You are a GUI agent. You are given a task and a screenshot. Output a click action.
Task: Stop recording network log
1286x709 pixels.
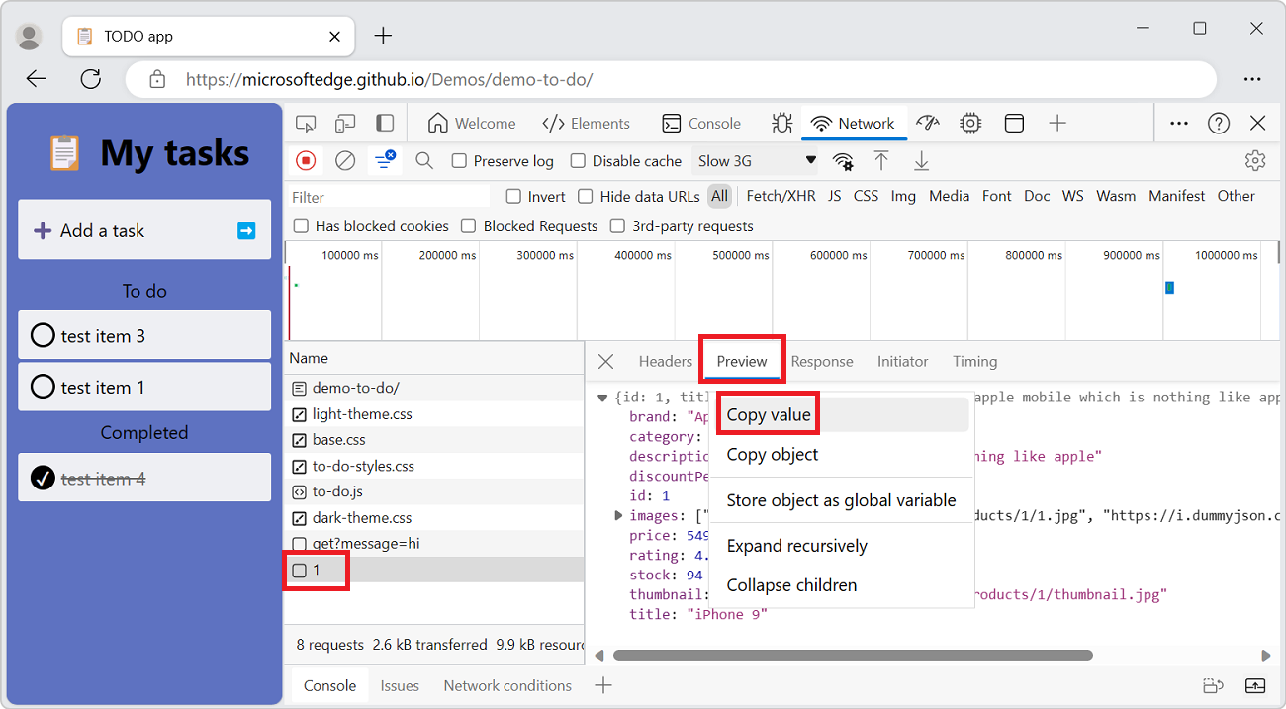(307, 160)
